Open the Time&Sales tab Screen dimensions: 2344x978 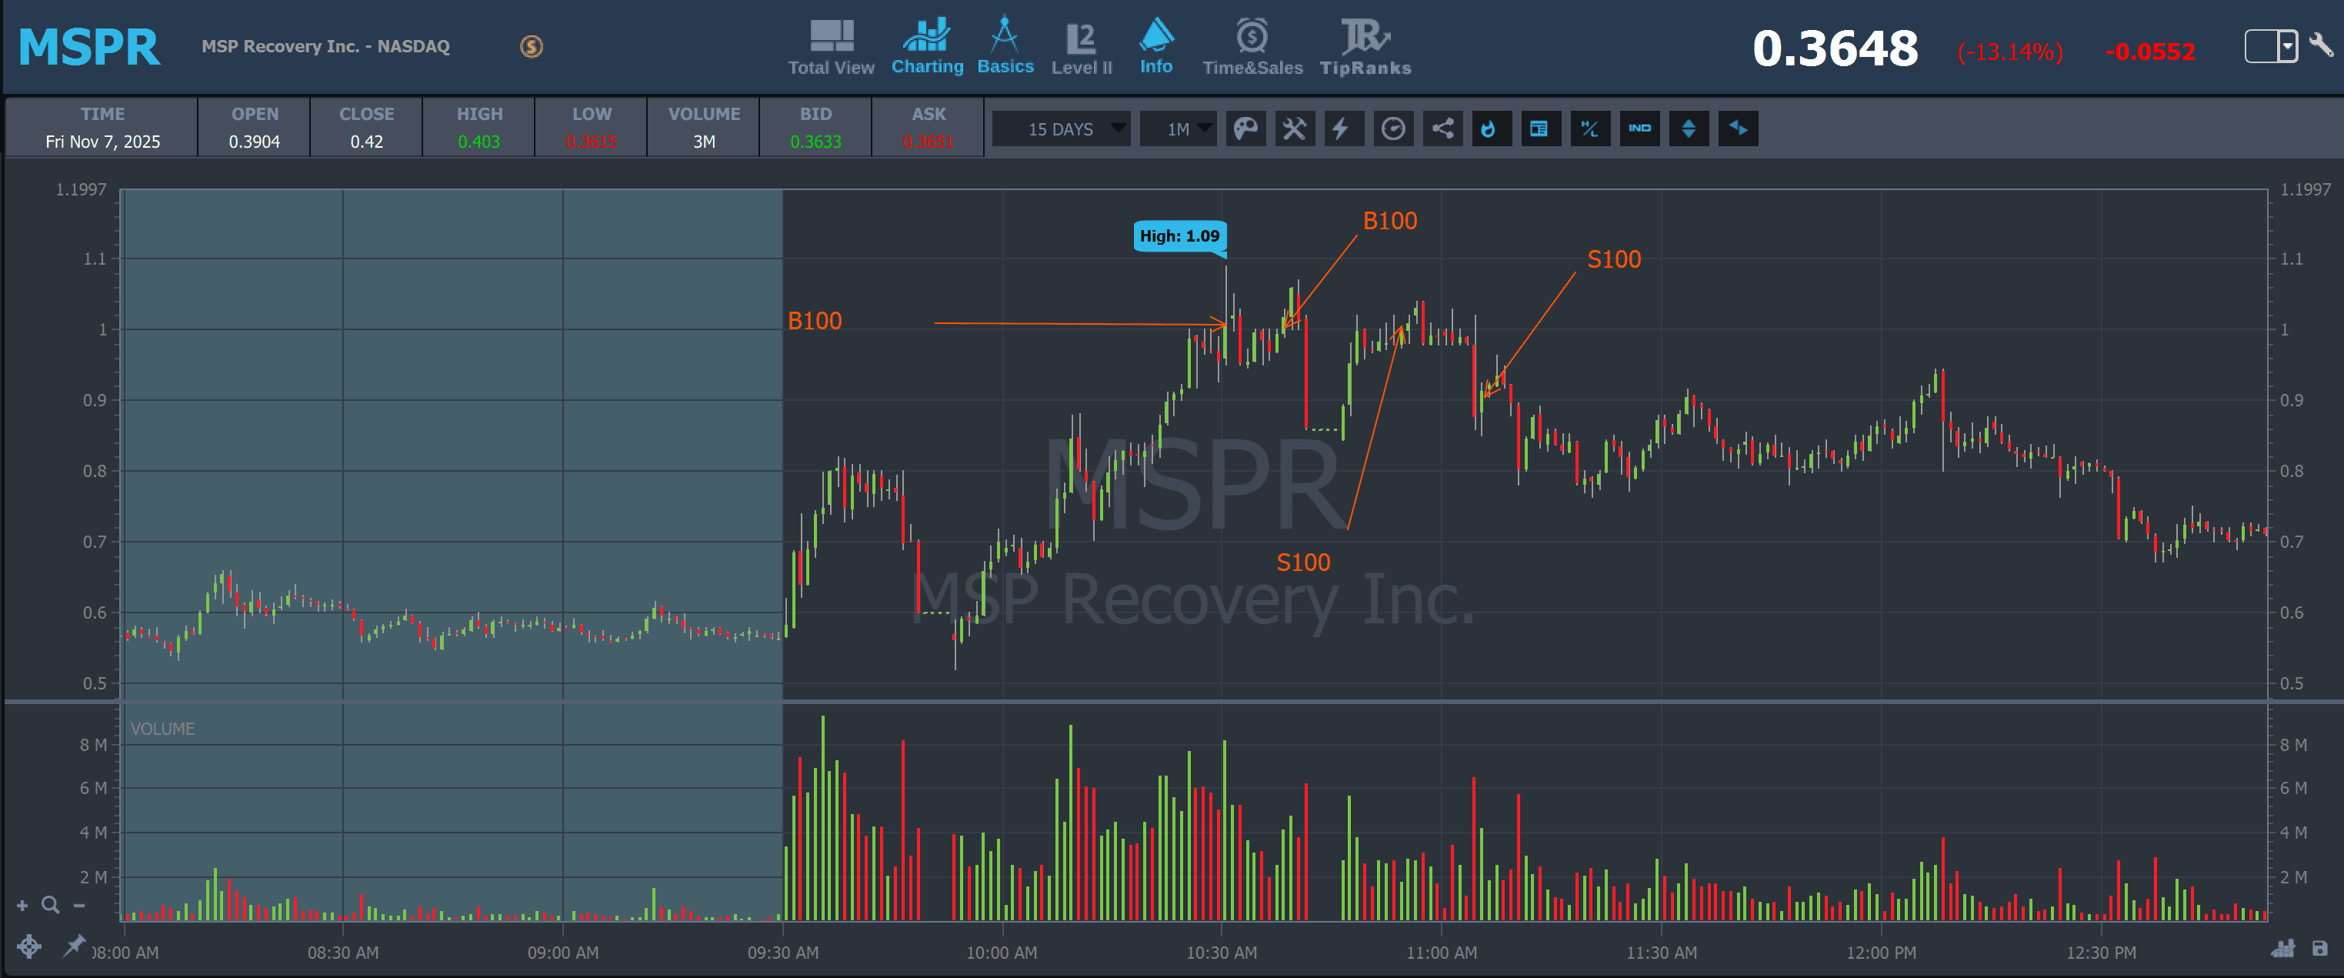1252,47
